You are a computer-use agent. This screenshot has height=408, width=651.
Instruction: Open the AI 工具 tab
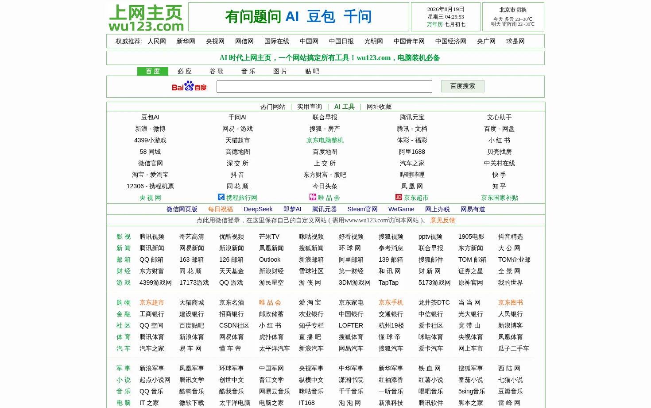pos(345,107)
